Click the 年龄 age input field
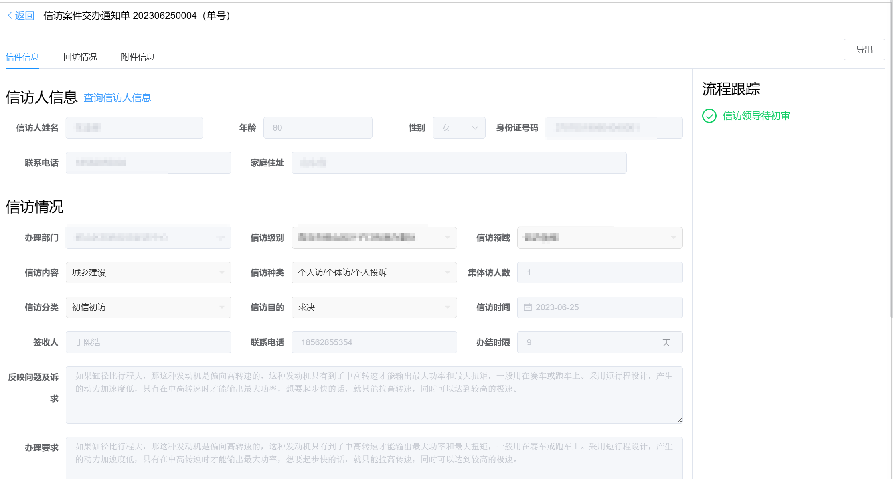 (x=318, y=128)
